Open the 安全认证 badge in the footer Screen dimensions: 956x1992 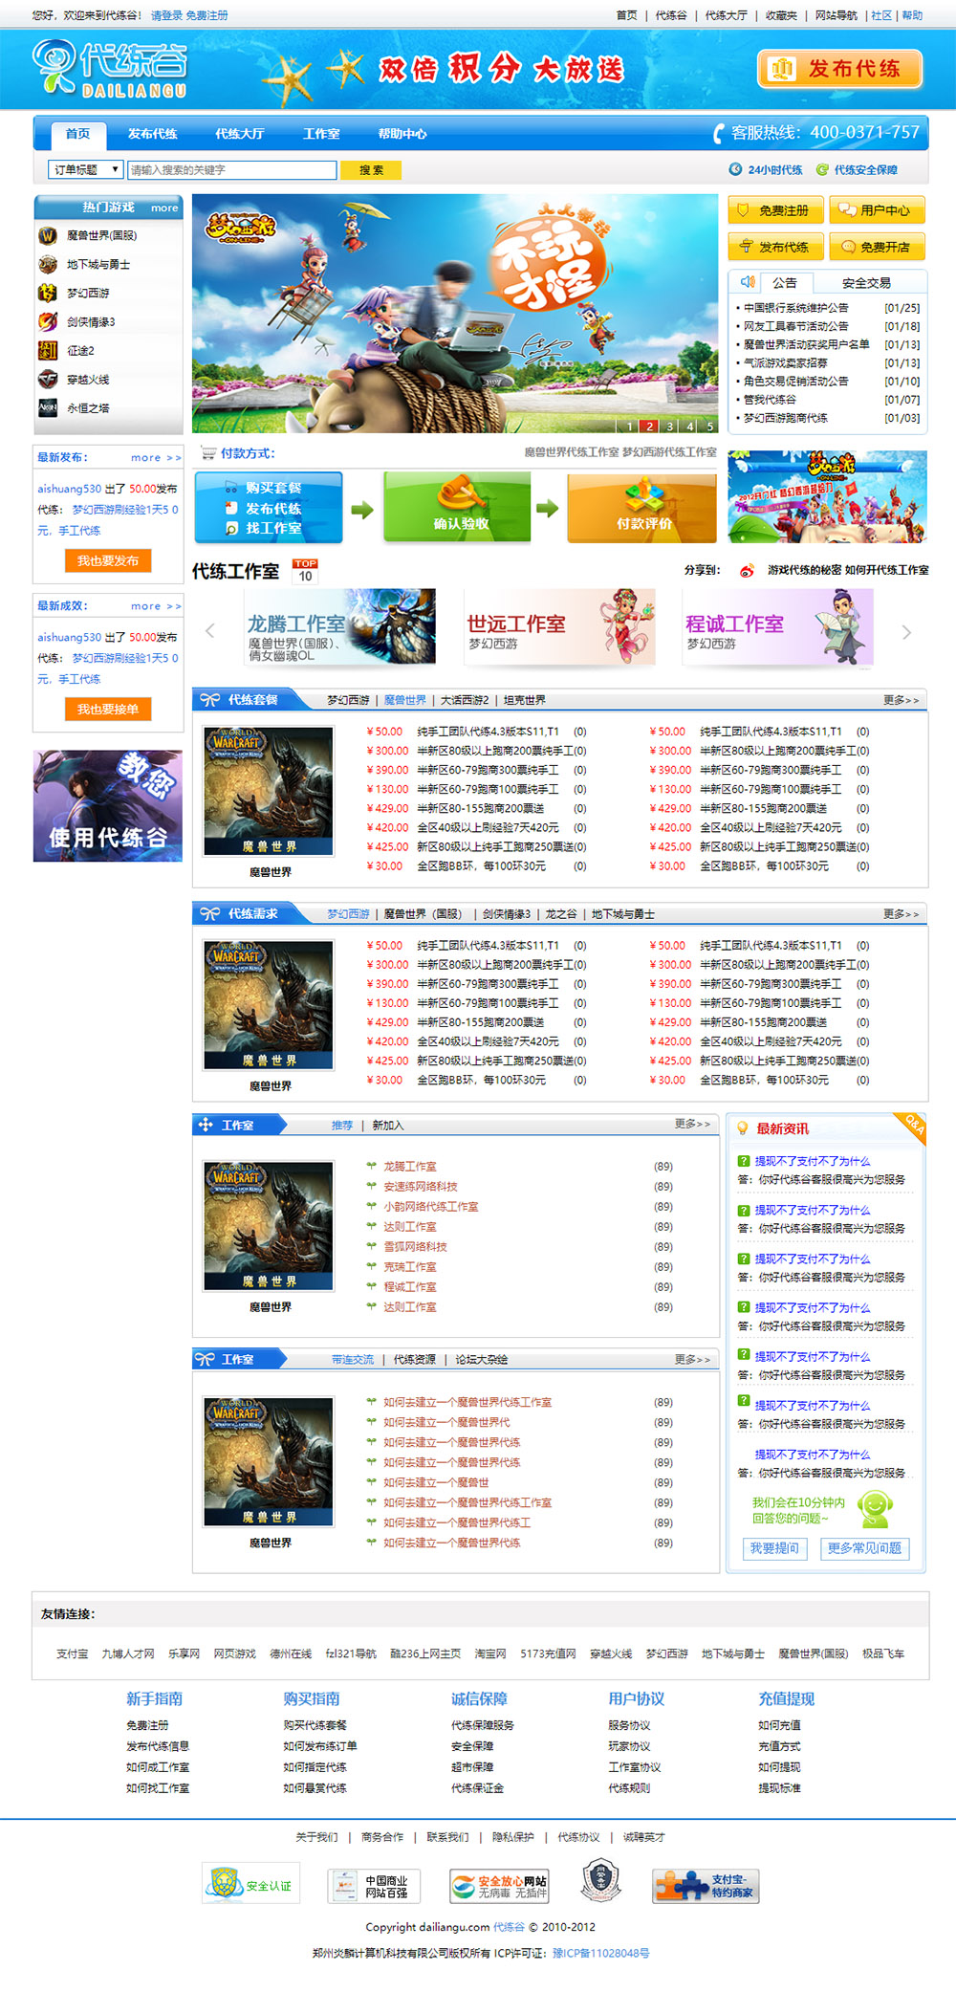click(250, 1885)
